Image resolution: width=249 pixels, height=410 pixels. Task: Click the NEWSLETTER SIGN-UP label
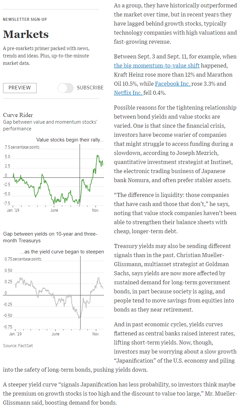(25, 19)
